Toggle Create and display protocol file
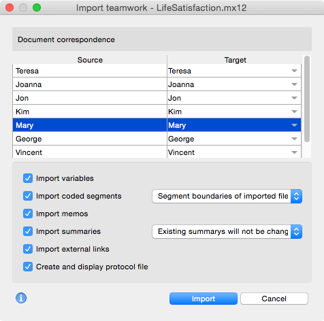The height and width of the screenshot is (321, 324). (x=28, y=267)
